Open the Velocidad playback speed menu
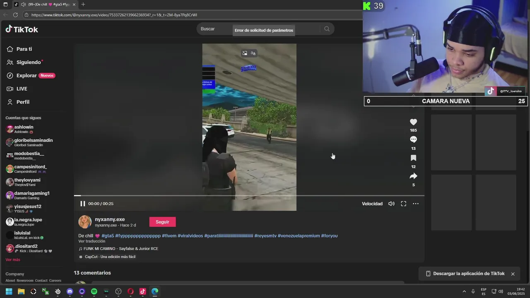The width and height of the screenshot is (530, 298). [372, 204]
